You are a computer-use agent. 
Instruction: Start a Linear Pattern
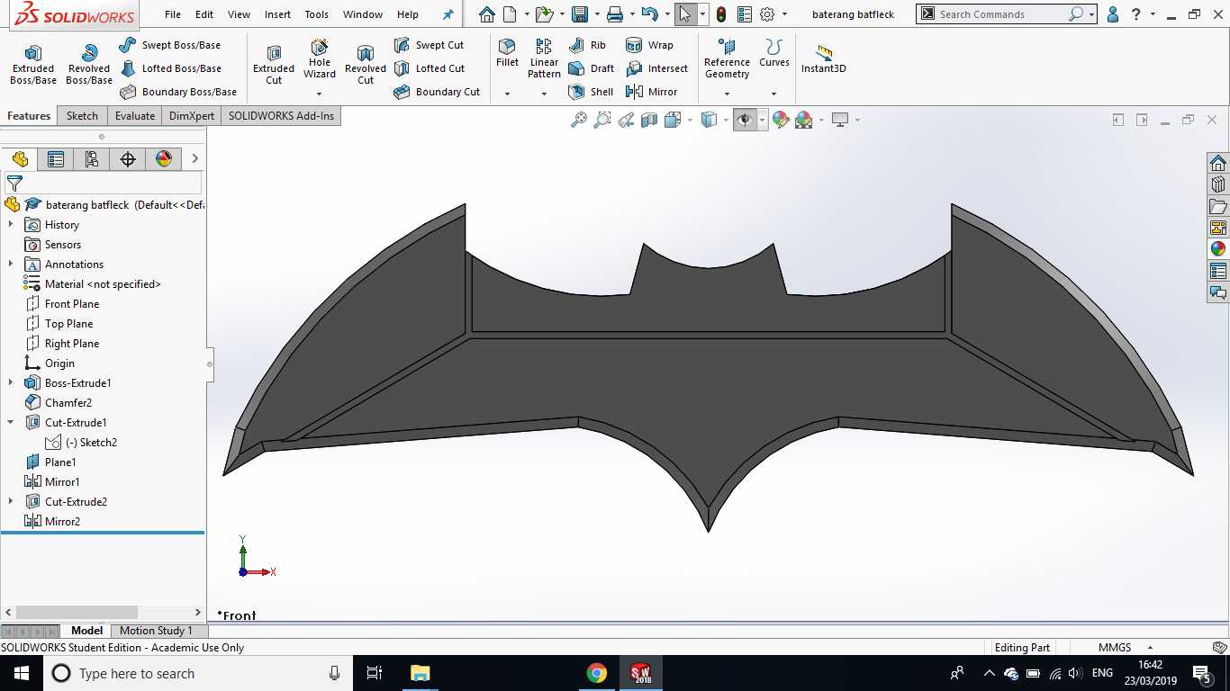coord(544,58)
